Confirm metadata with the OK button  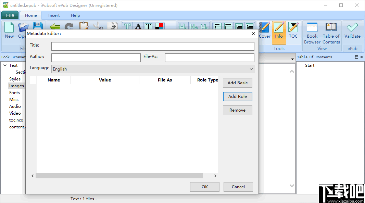coord(204,187)
